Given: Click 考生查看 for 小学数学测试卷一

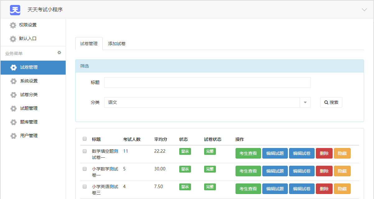Looking at the screenshot, I should click(x=248, y=171).
